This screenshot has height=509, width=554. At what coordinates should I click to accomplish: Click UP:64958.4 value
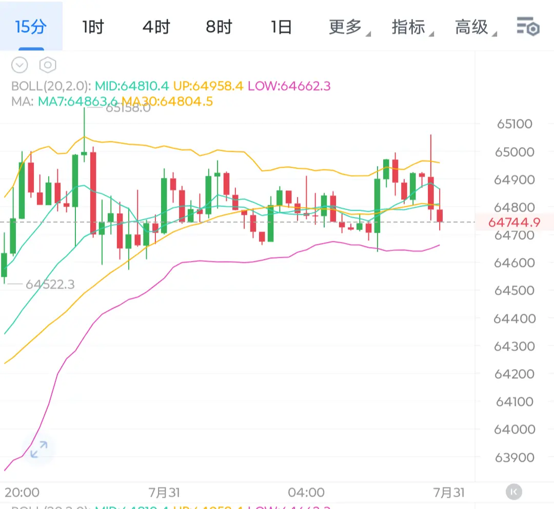click(x=208, y=86)
